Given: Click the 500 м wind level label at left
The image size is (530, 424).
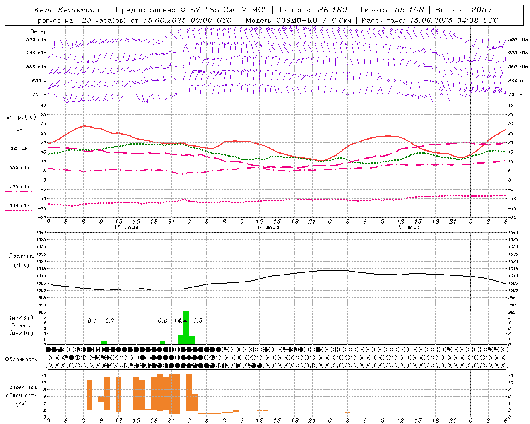Looking at the screenshot, I should 39,81.
